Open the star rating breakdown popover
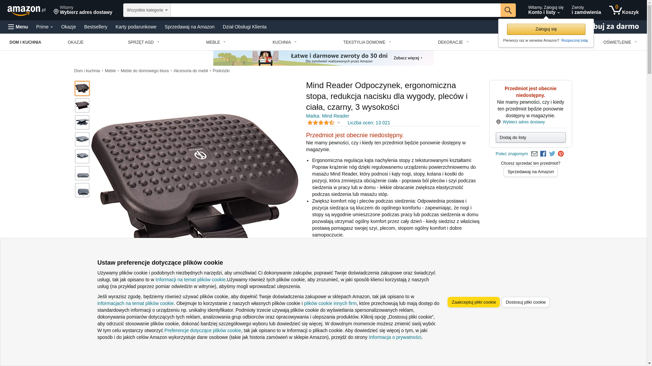This screenshot has height=366, width=652. [x=324, y=123]
